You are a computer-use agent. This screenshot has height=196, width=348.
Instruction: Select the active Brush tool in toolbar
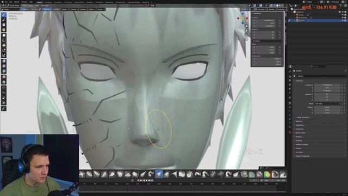pyautogui.click(x=4, y=15)
